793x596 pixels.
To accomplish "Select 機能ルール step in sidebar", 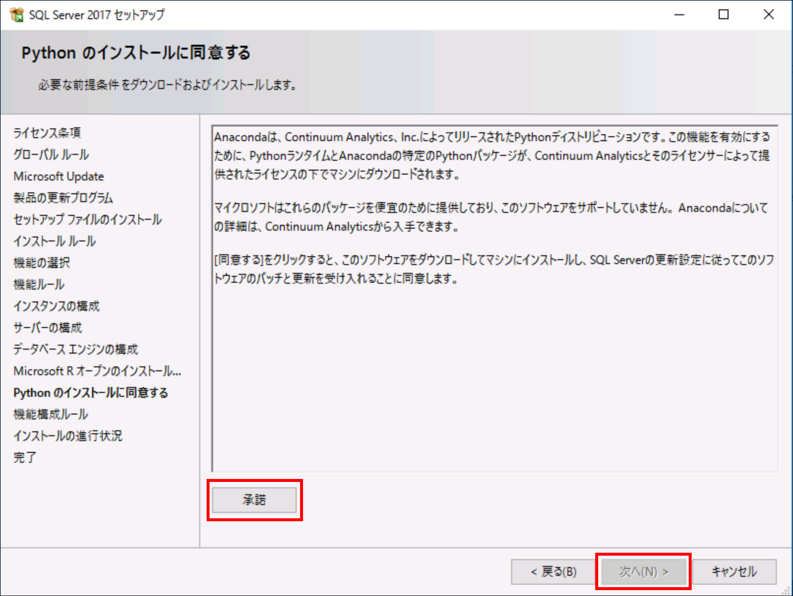I will click(39, 284).
